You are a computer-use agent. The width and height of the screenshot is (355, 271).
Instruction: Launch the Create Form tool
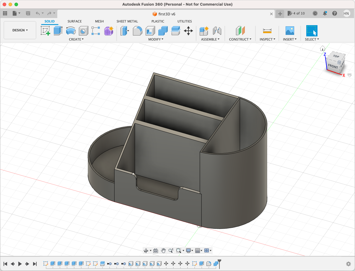coord(109,31)
